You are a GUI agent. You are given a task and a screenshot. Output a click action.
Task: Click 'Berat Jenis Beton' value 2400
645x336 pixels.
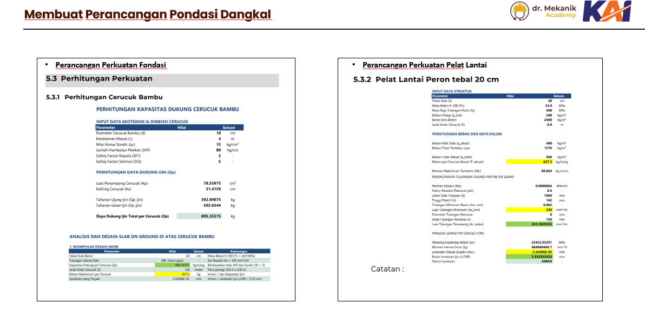548,120
